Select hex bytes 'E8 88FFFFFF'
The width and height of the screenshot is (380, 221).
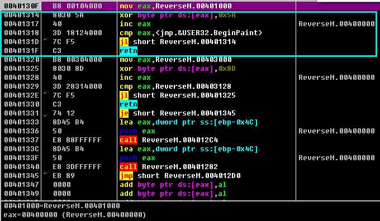coord(77,140)
